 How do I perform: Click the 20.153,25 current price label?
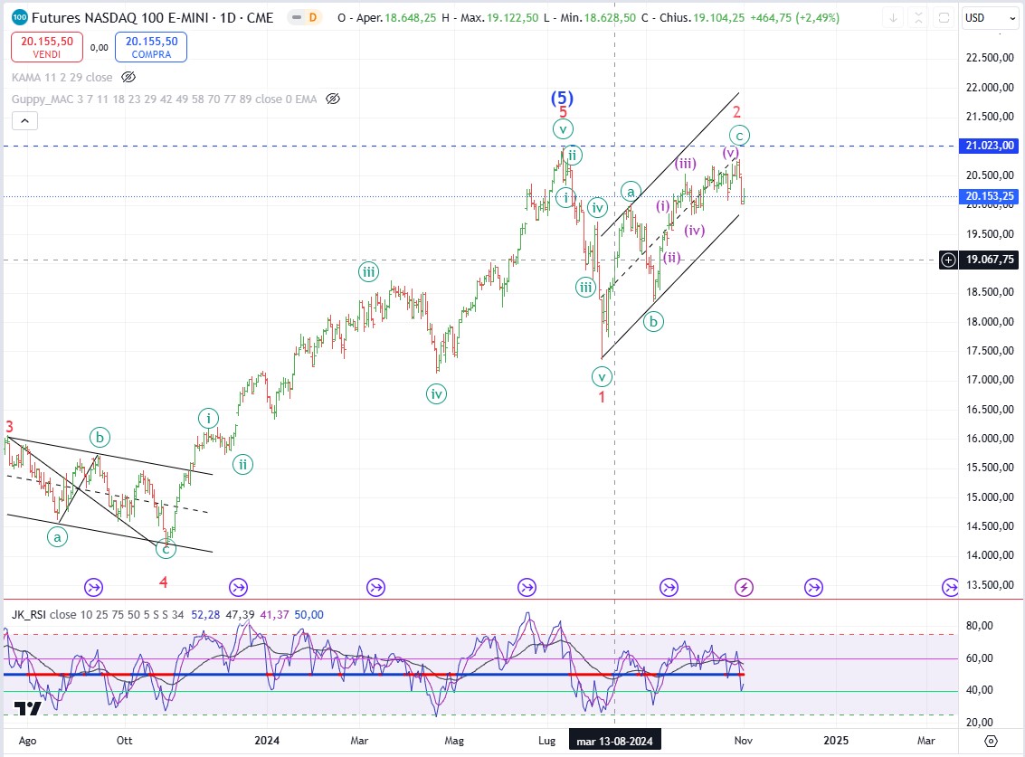point(990,196)
